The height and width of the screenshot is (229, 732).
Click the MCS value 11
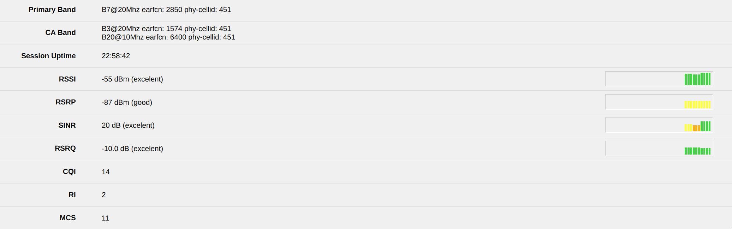(x=105, y=218)
